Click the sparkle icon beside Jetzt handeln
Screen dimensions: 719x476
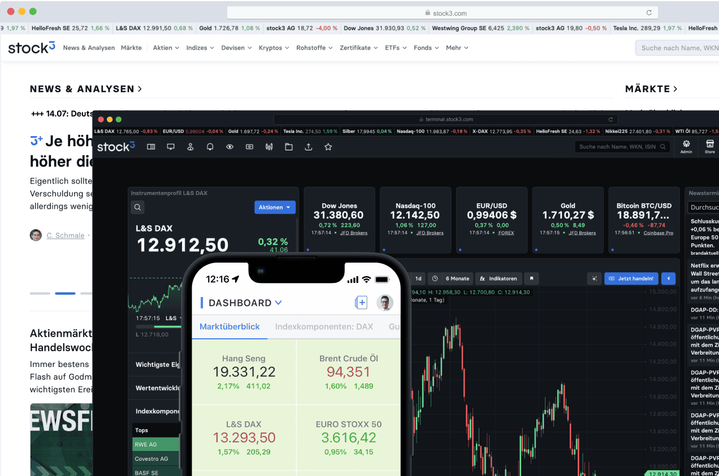coord(594,278)
